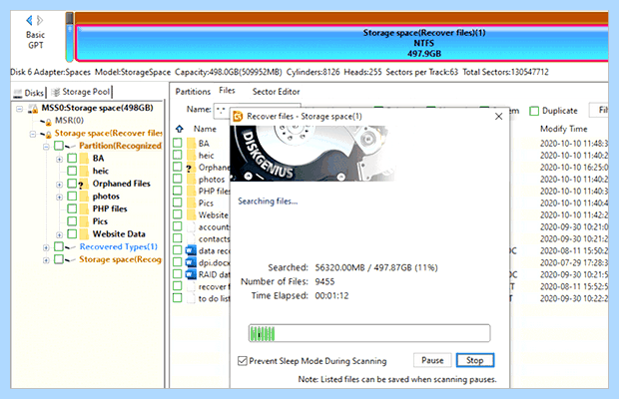The width and height of the screenshot is (619, 399).
Task: Click the Storage Pool tab icon
Action: 56,92
